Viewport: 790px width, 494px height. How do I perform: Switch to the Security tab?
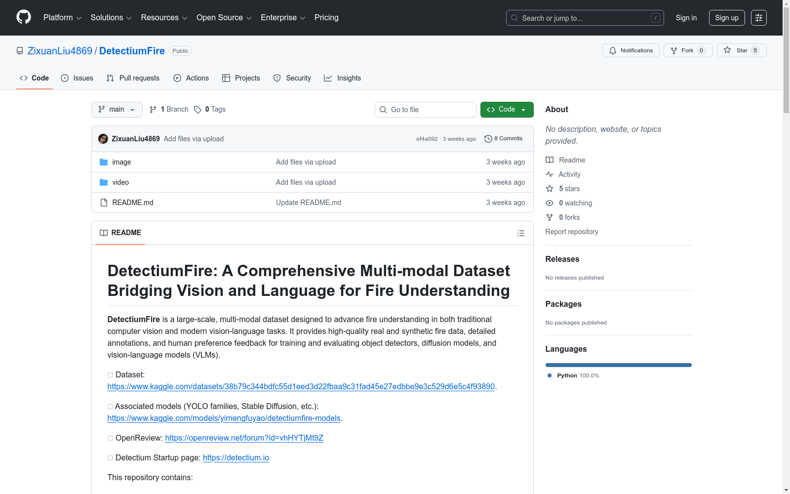click(x=292, y=78)
